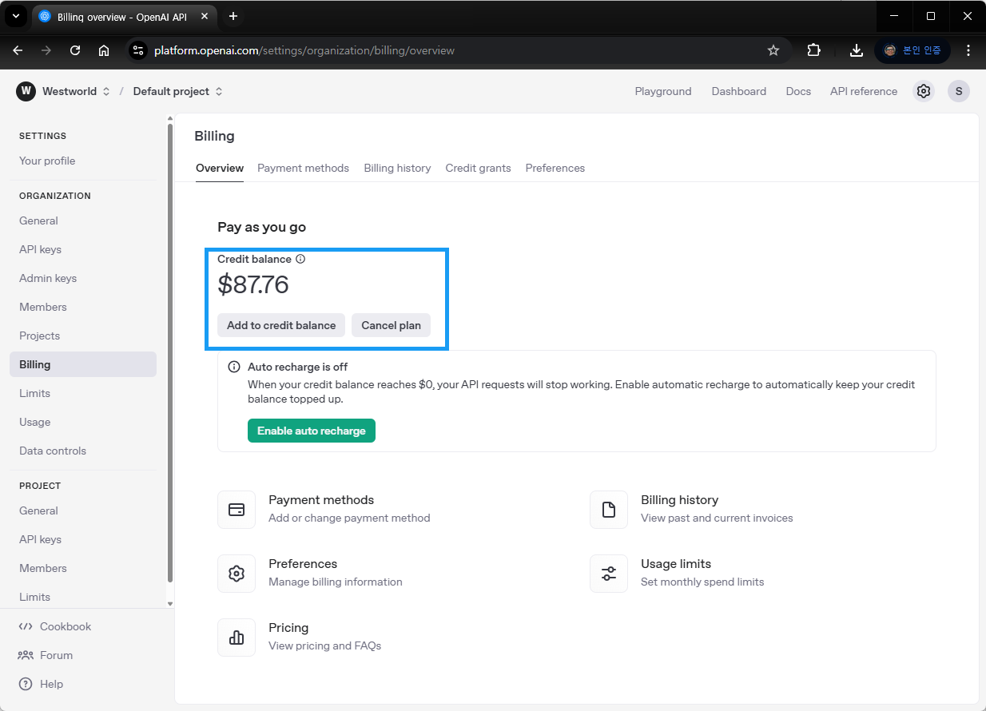Switch to the Credit grants tab
Image resolution: width=986 pixels, height=711 pixels.
(x=478, y=168)
